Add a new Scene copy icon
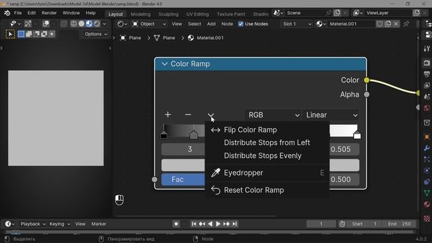The image size is (432, 243). [x=337, y=13]
